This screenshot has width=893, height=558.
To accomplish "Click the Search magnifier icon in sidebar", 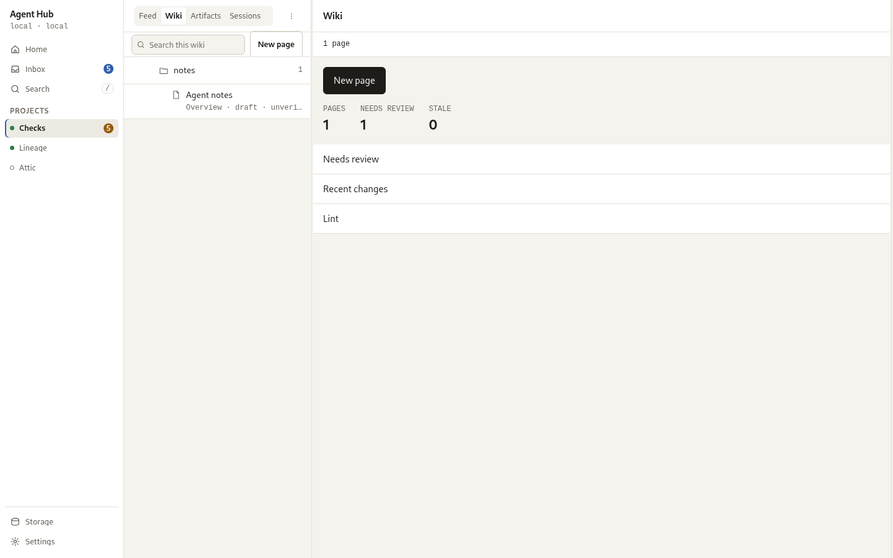I will tap(16, 89).
